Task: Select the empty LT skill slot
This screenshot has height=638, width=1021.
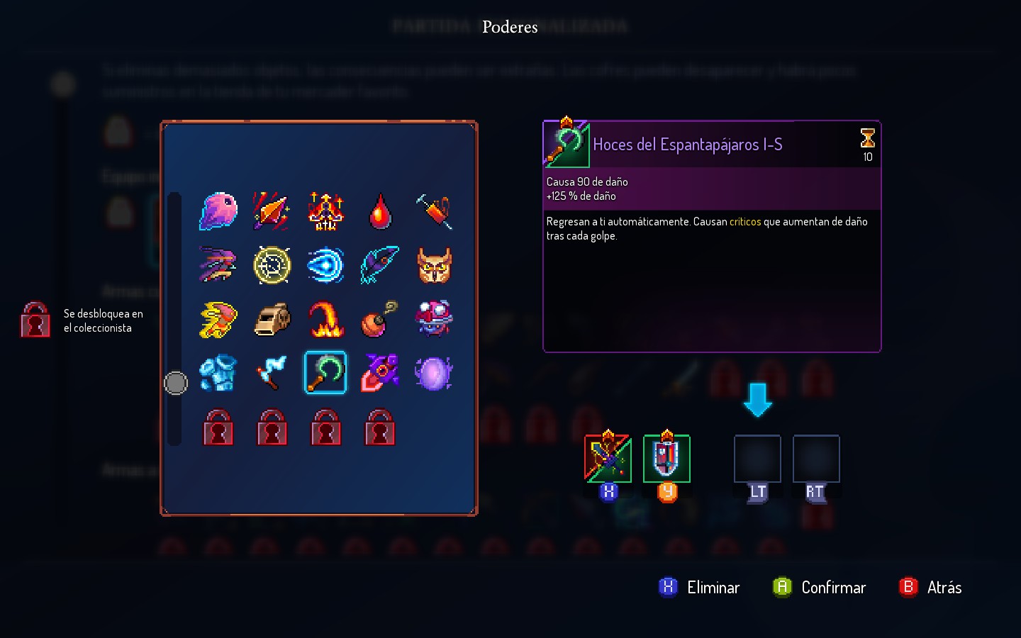Action: [x=757, y=459]
